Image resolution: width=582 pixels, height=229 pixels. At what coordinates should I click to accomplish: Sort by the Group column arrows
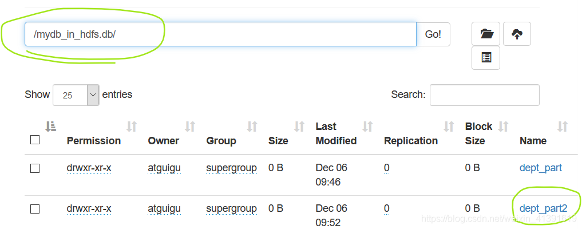point(252,127)
